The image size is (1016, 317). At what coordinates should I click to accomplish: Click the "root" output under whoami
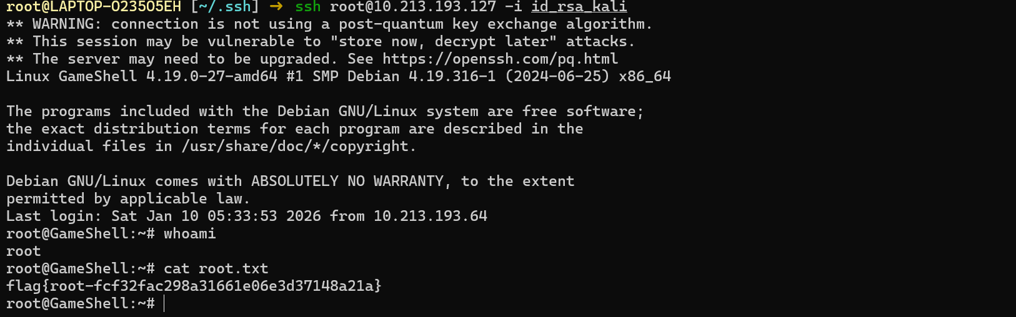pos(23,251)
